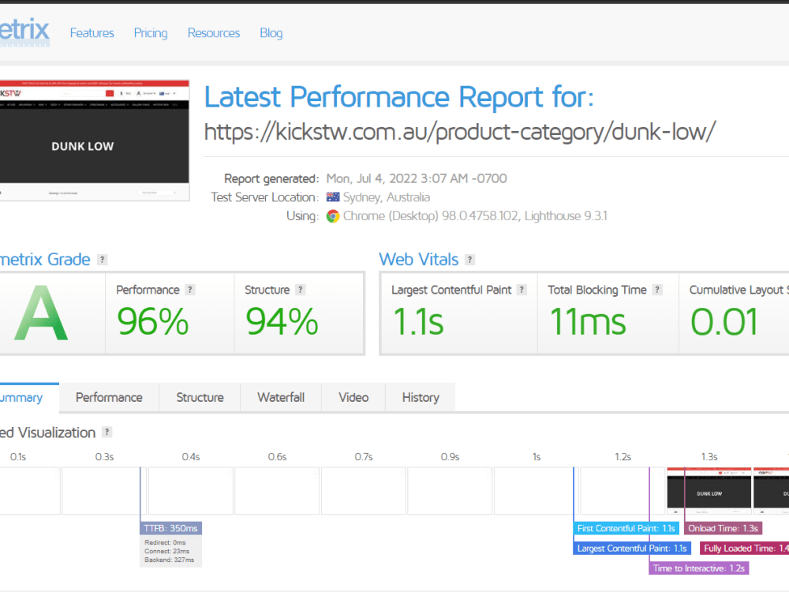789x592 pixels.
Task: Click help icon for Speed Visualization
Action: point(107,433)
